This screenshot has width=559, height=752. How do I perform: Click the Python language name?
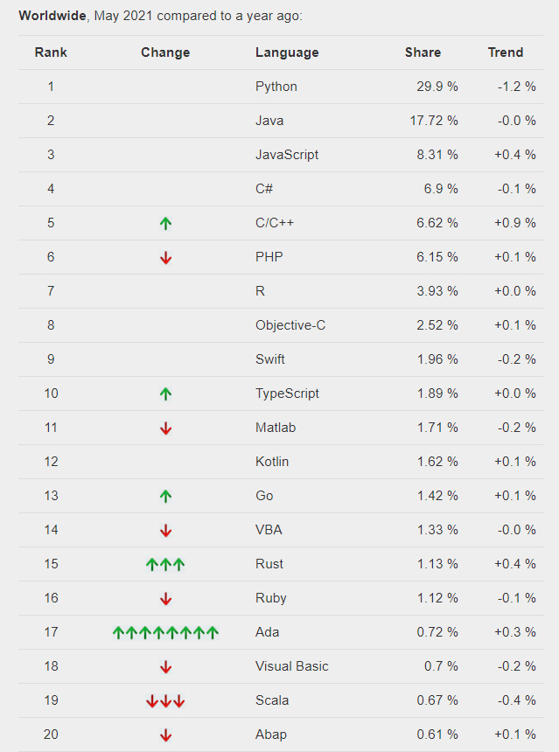click(276, 87)
